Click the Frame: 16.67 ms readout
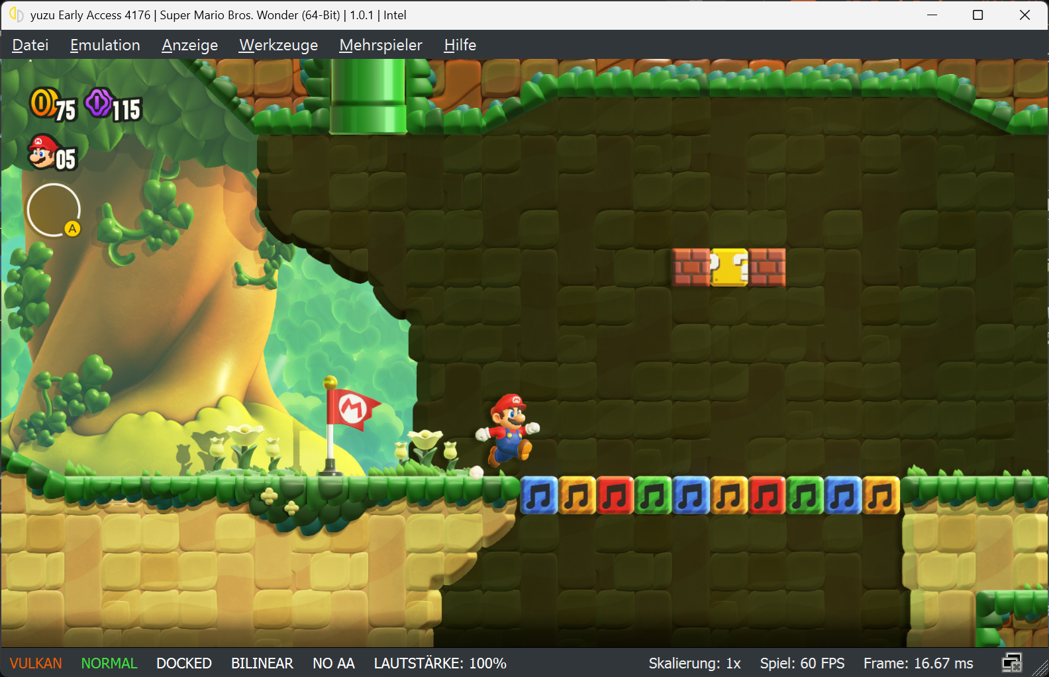The image size is (1049, 677). pyautogui.click(x=919, y=663)
